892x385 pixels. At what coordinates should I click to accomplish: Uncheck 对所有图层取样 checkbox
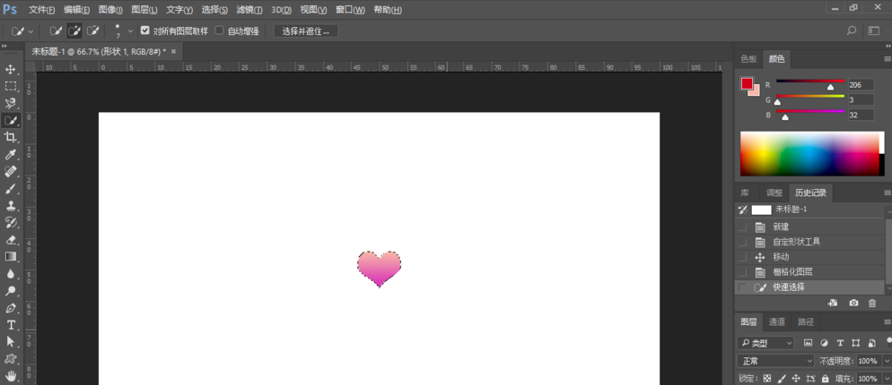point(145,30)
